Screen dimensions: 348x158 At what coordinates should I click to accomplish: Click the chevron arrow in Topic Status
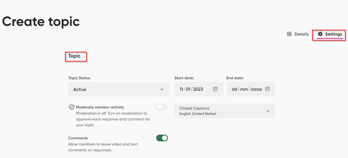pyautogui.click(x=162, y=89)
